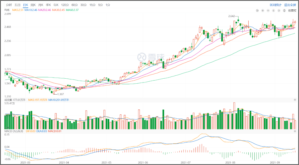
Task: Switch to the 1分 interval tab
Action: [108, 5]
